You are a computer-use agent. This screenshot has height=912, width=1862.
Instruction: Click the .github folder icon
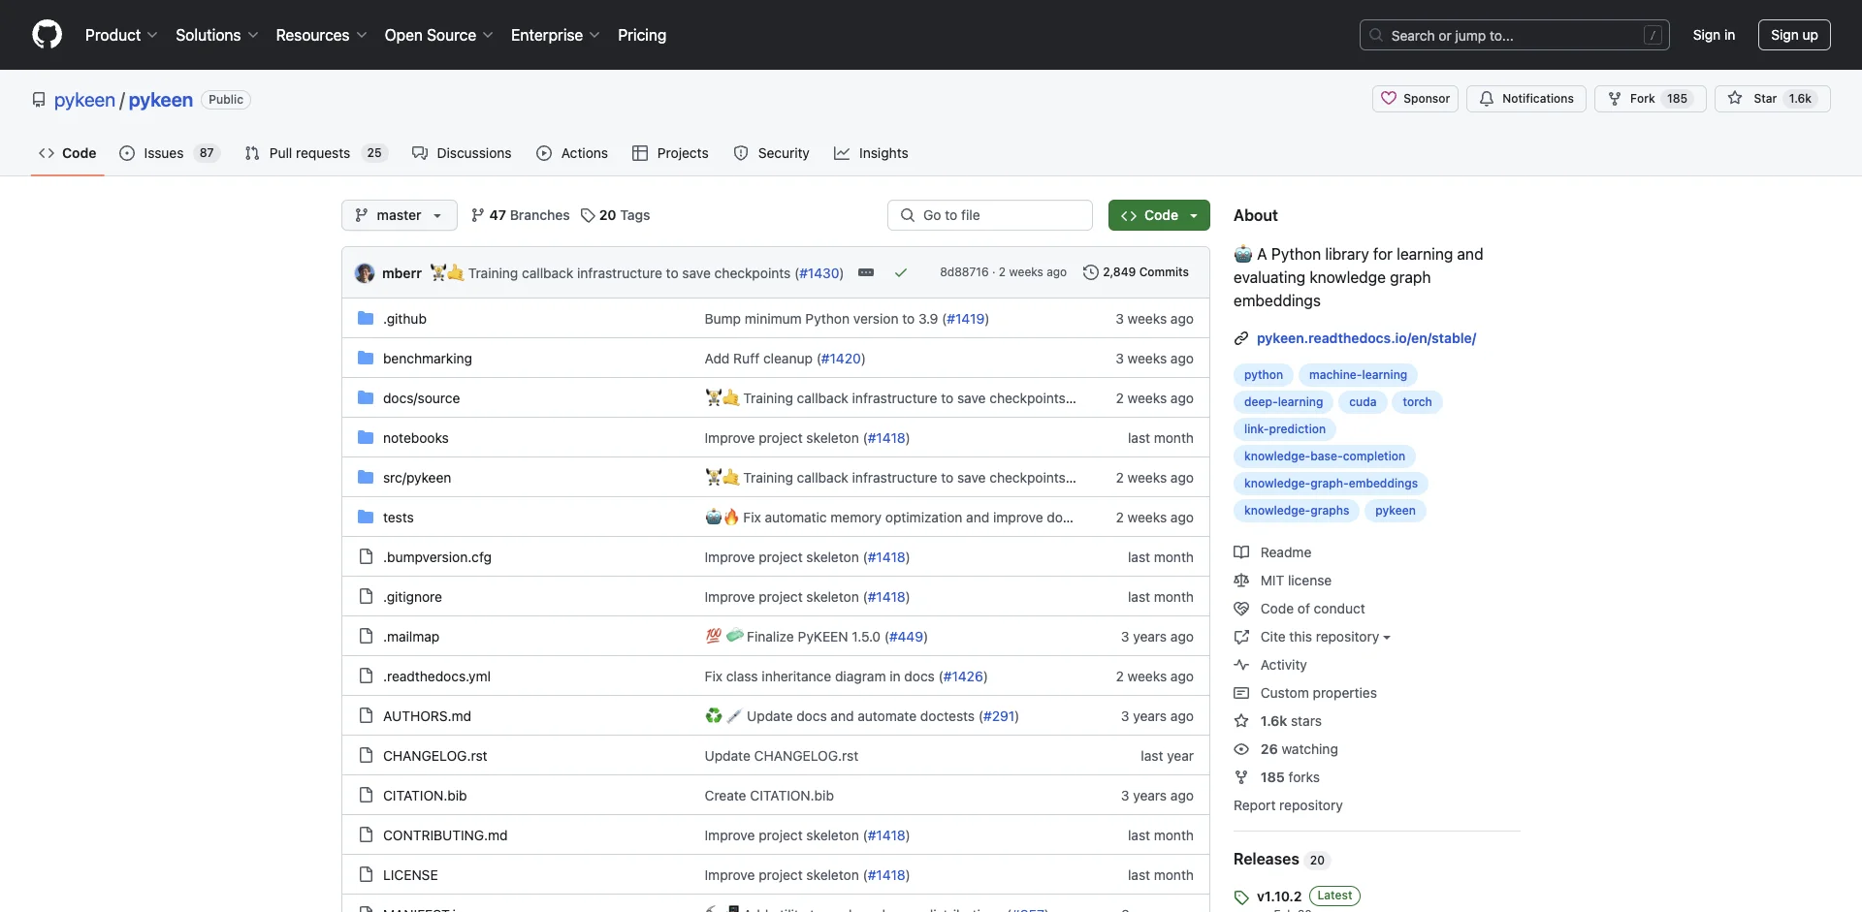(x=366, y=319)
